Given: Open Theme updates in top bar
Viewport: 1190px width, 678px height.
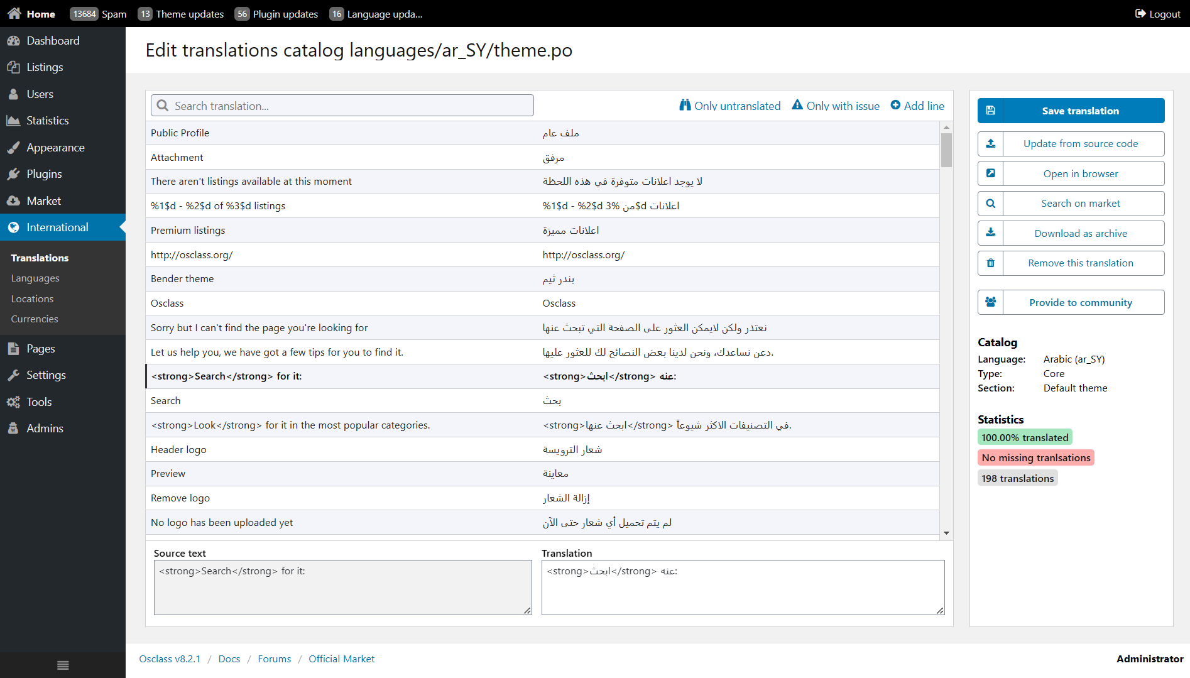Looking at the screenshot, I should pyautogui.click(x=181, y=14).
